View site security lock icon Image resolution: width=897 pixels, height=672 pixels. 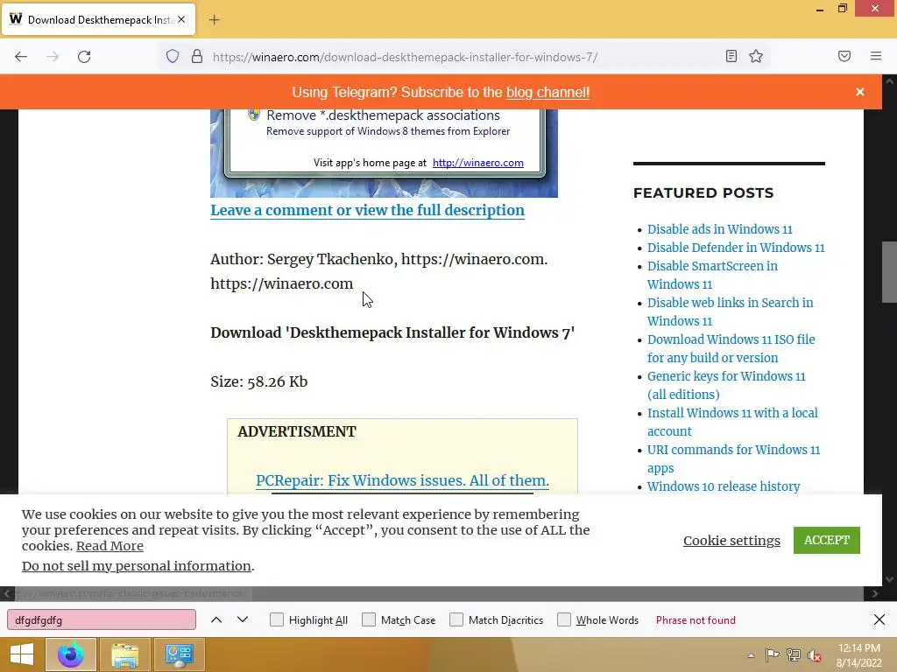197,56
